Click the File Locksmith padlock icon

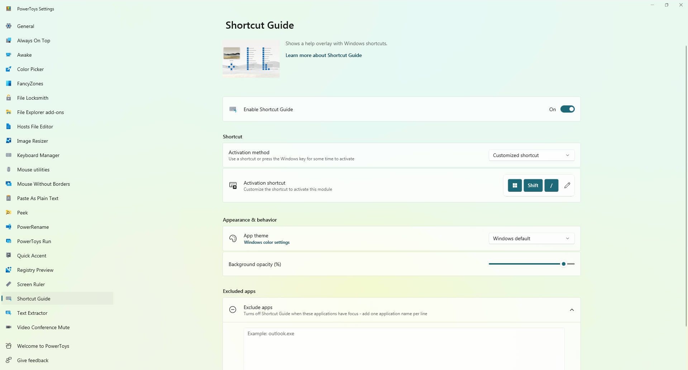tap(9, 98)
